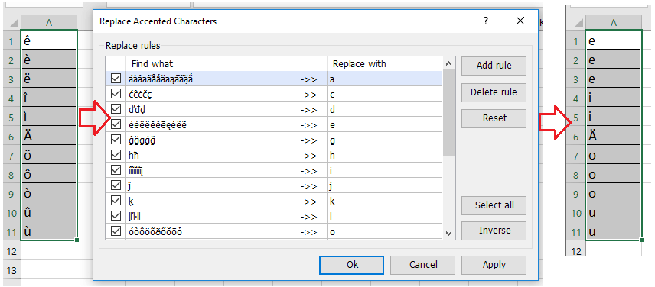This screenshot has width=655, height=287.
Task: Click the Reset button
Action: click(494, 118)
